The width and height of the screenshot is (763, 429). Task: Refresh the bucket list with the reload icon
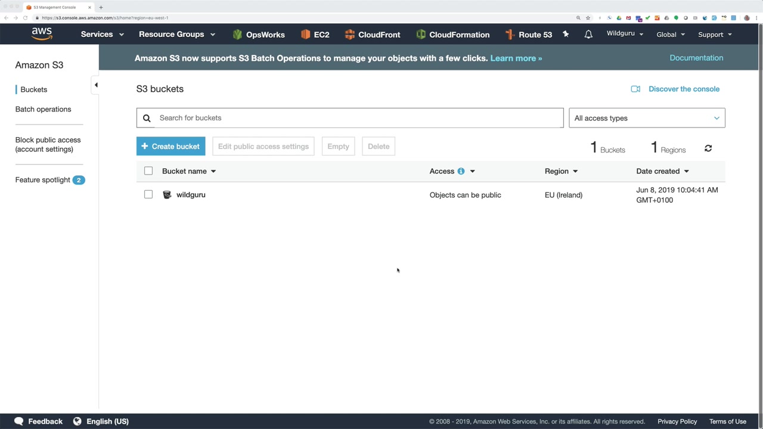[x=708, y=148]
